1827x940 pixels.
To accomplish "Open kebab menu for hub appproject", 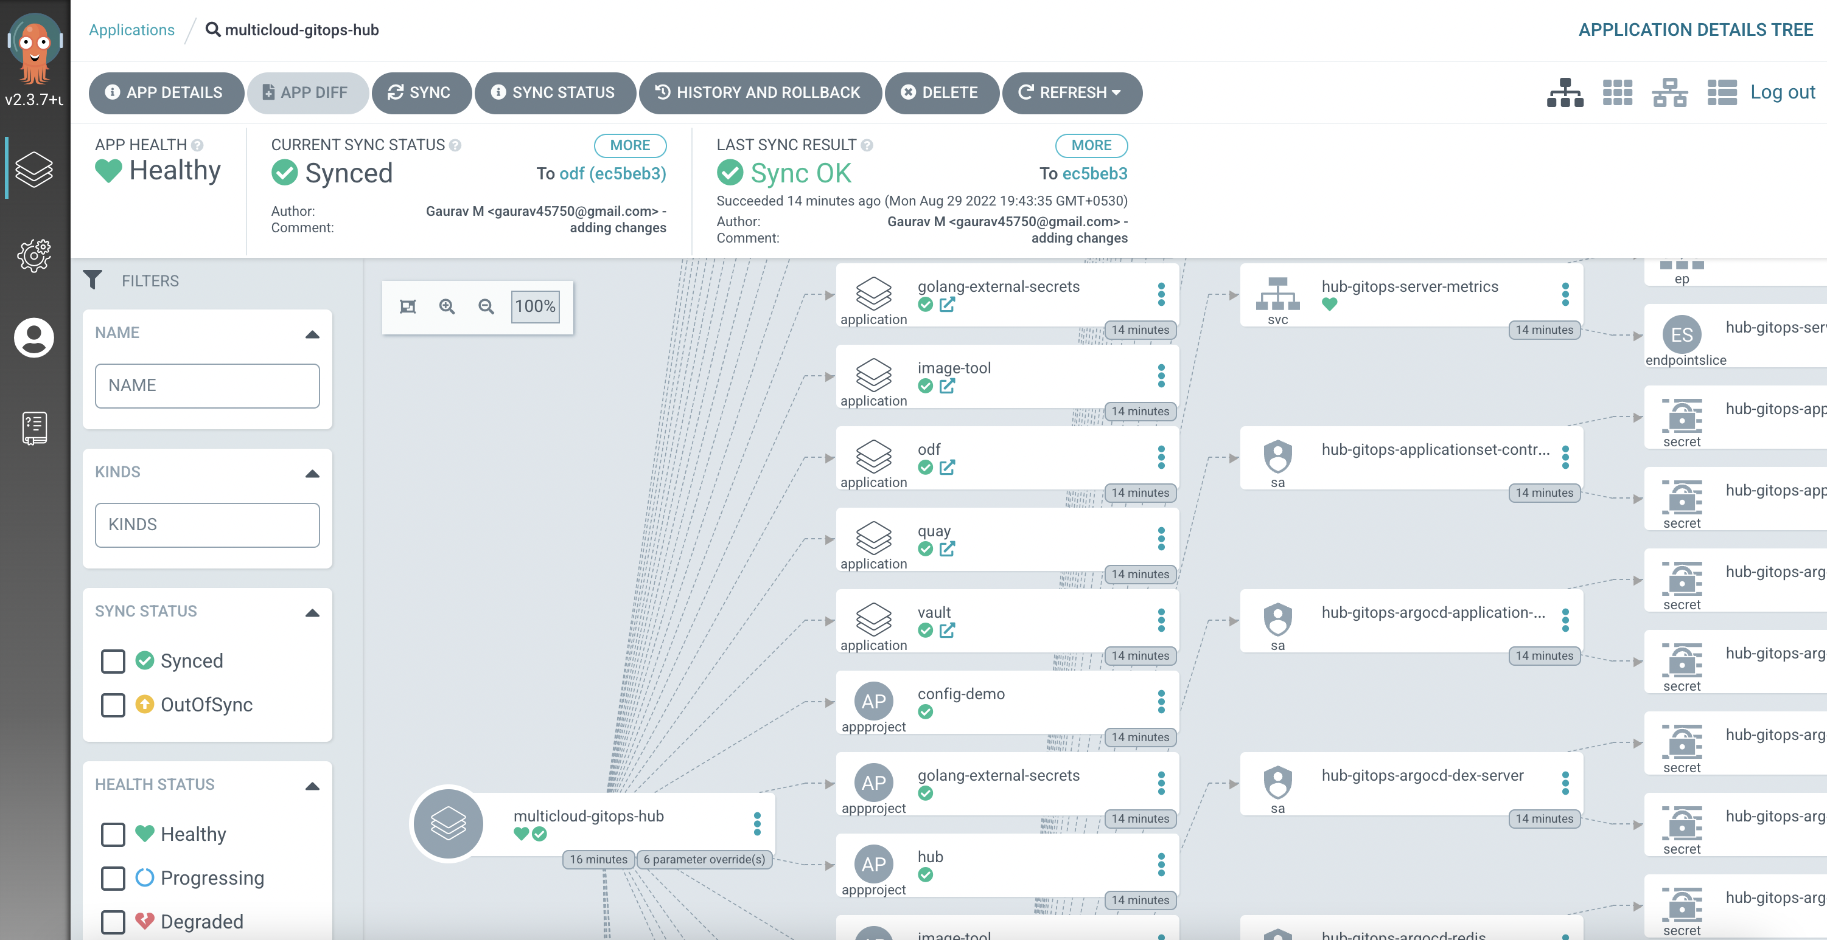I will (1161, 864).
